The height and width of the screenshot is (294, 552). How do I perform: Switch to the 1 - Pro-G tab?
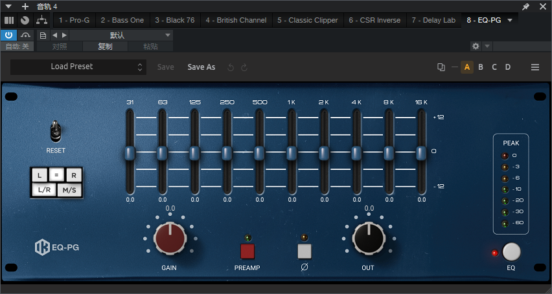coord(75,21)
